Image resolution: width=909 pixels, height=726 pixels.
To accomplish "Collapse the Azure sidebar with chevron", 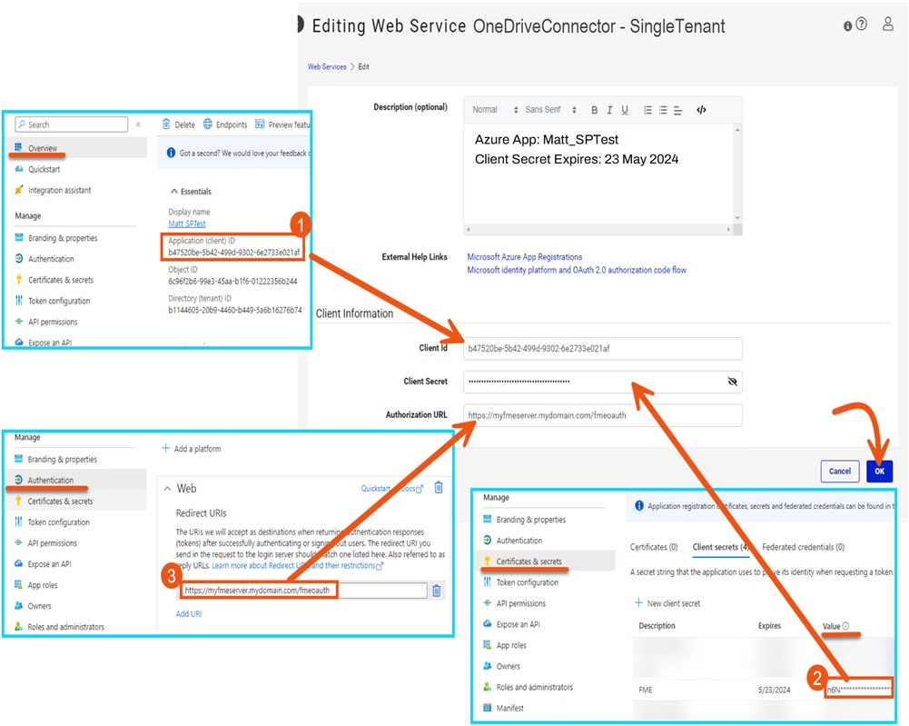I will click(138, 124).
